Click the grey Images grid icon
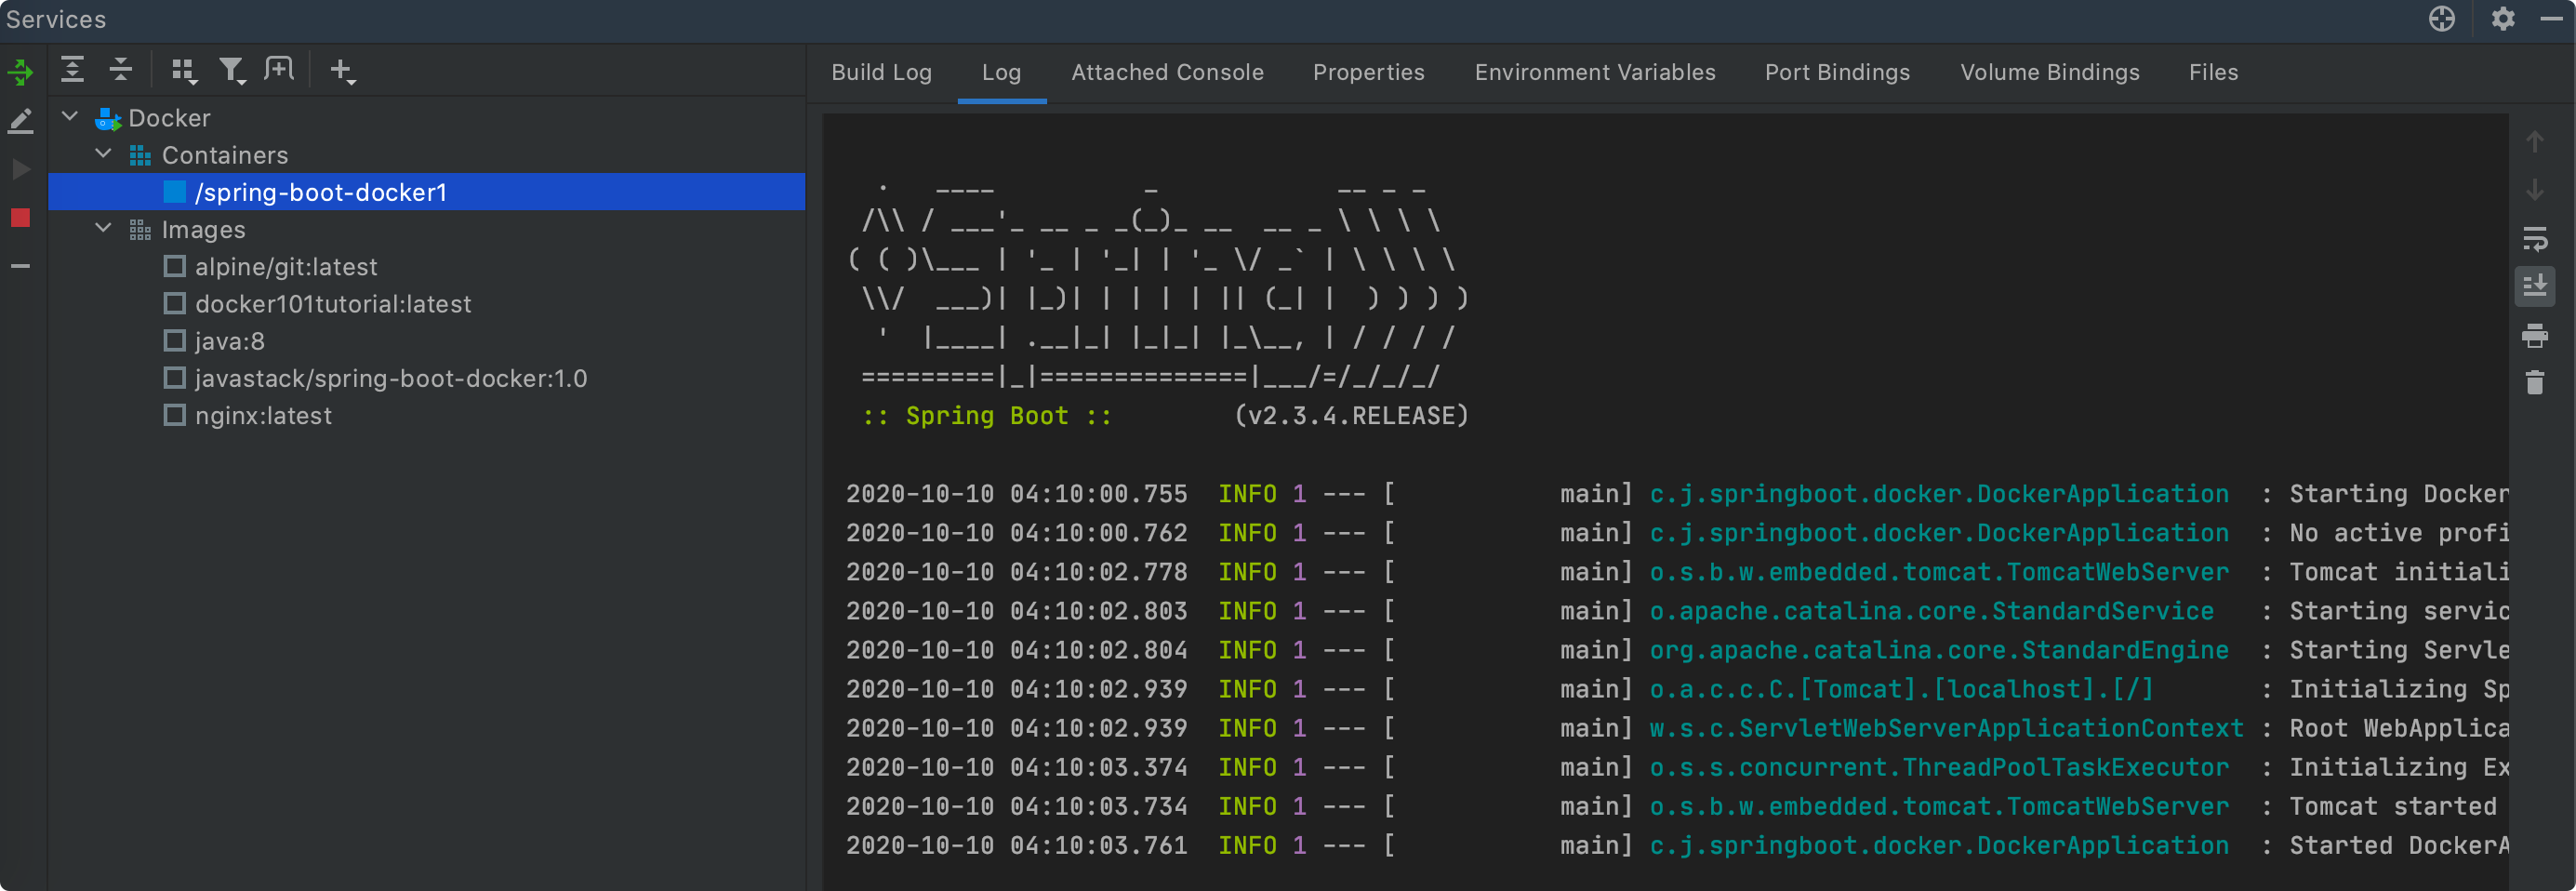 point(140,230)
